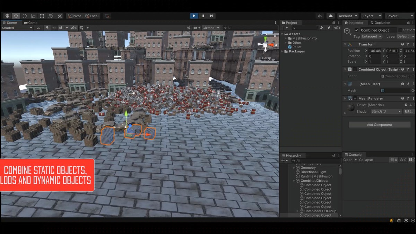The image size is (416, 234).
Task: Toggle Local handle rotation
Action: (x=92, y=16)
